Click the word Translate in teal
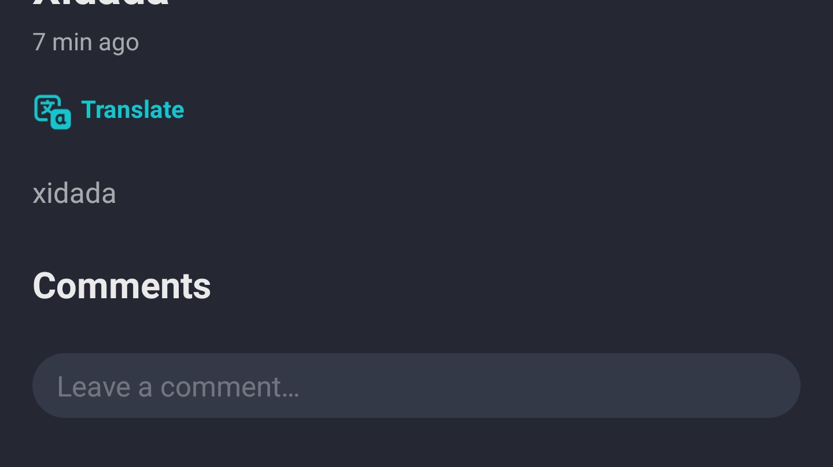 coord(132,110)
